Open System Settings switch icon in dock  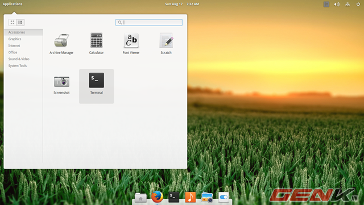224,198
